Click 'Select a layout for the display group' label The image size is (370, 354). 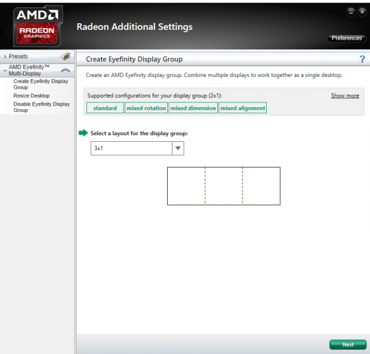pyautogui.click(x=139, y=133)
